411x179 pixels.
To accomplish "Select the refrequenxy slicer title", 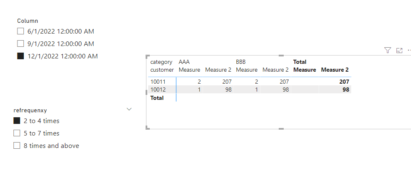I will pyautogui.click(x=30, y=110).
